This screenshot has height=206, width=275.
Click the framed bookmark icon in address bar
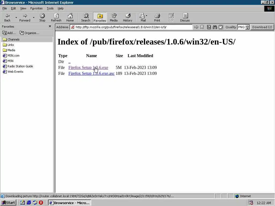[x=209, y=27]
